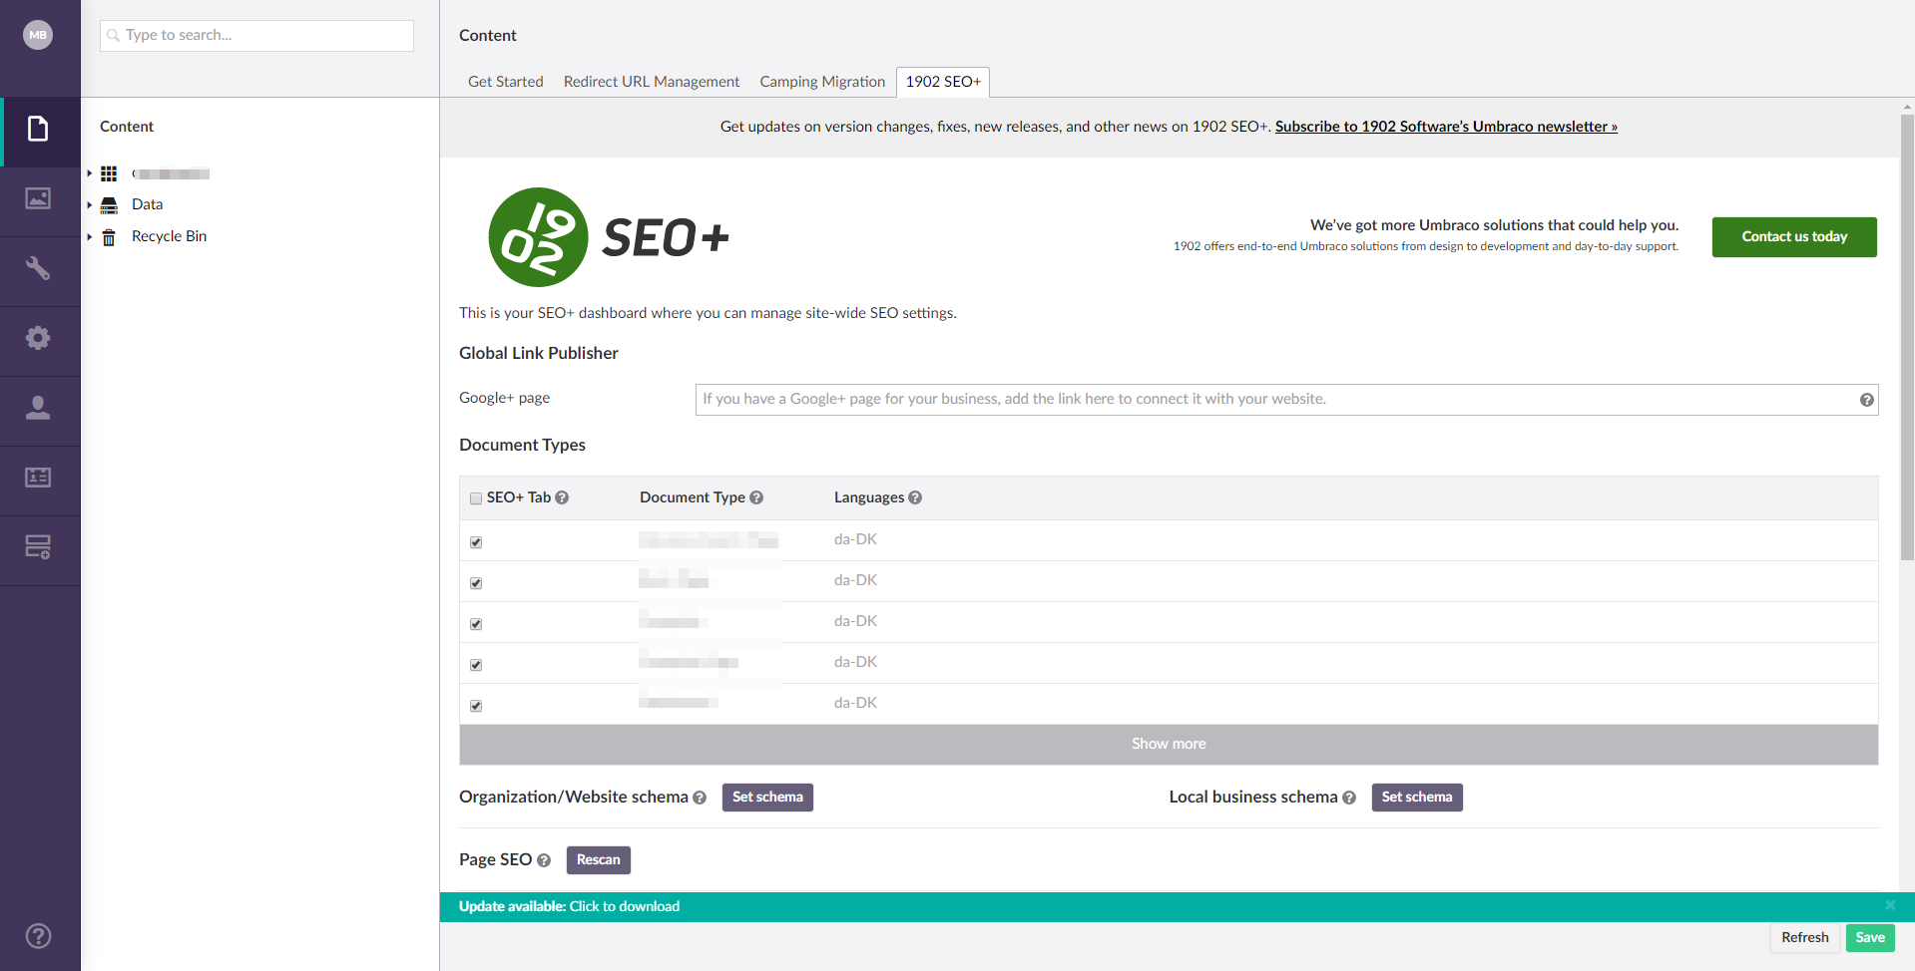Click da-DK in the fifth row
Screen dimensions: 1915x971
point(855,703)
